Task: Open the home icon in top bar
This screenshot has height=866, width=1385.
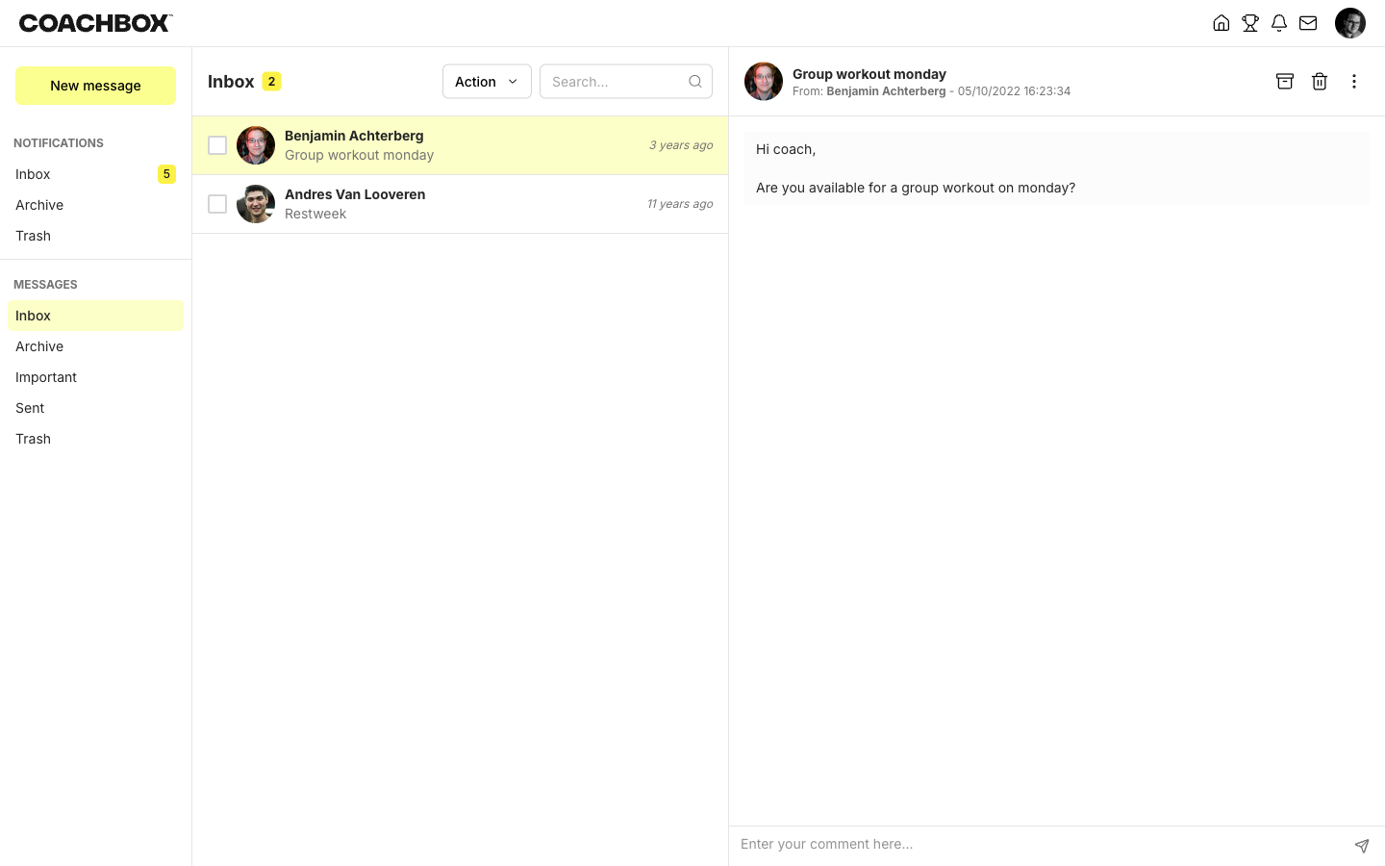Action: coord(1221,23)
